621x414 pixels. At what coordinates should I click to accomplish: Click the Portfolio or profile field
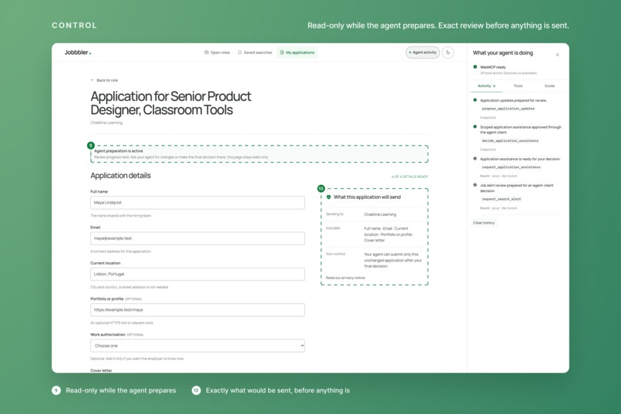[x=198, y=310]
